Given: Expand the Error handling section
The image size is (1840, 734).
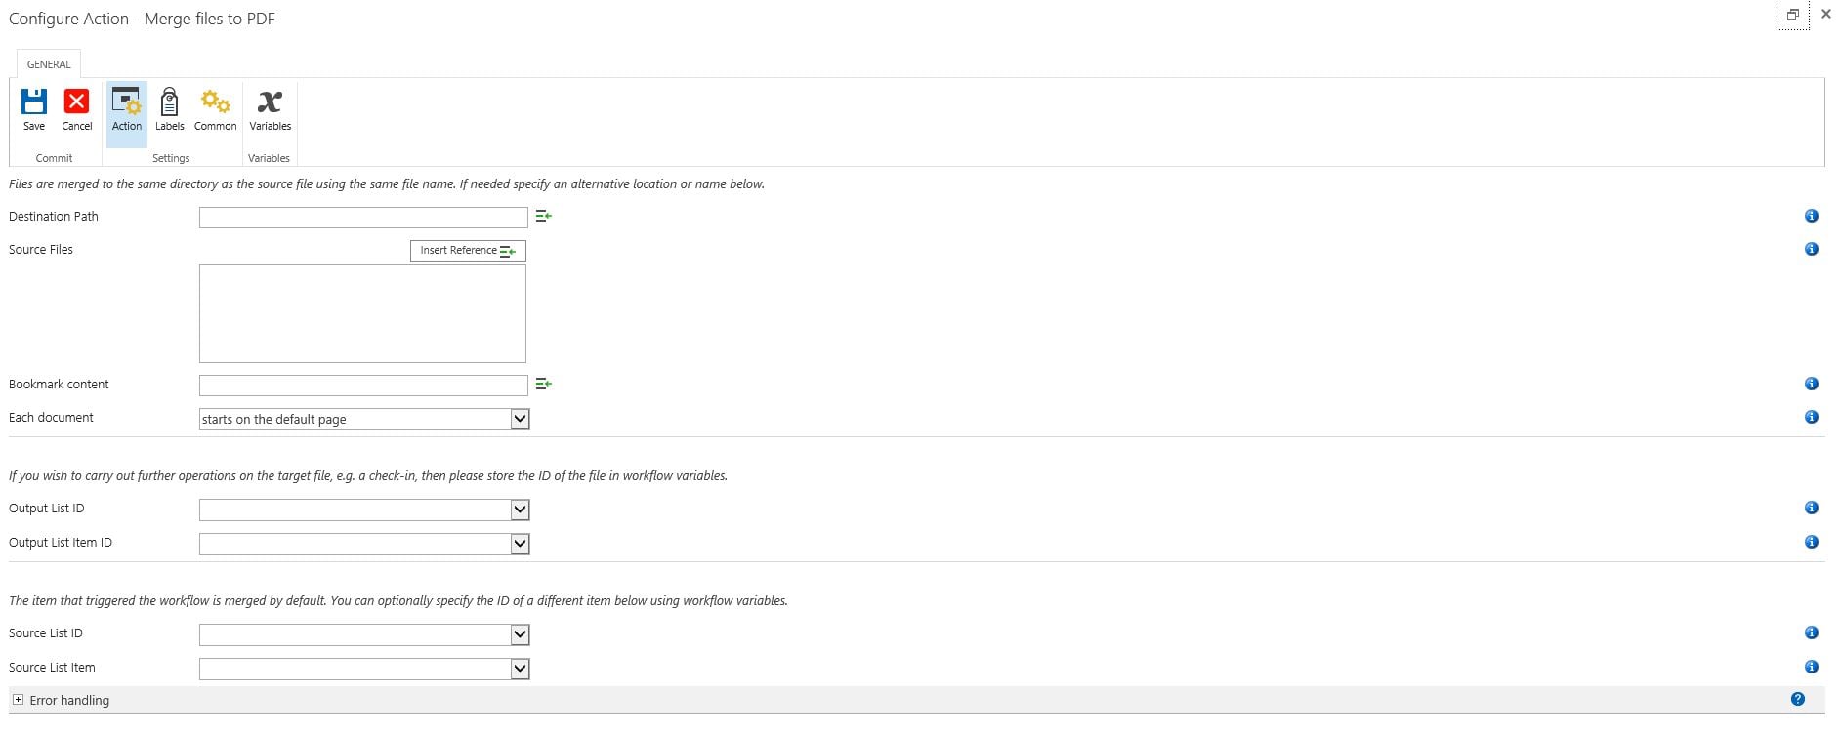Looking at the screenshot, I should [18, 700].
